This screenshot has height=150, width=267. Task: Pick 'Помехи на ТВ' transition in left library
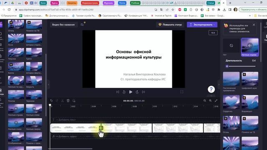34,25
